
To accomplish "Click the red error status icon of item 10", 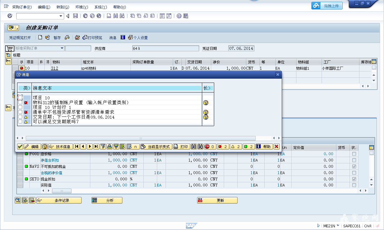I will point(22,68).
